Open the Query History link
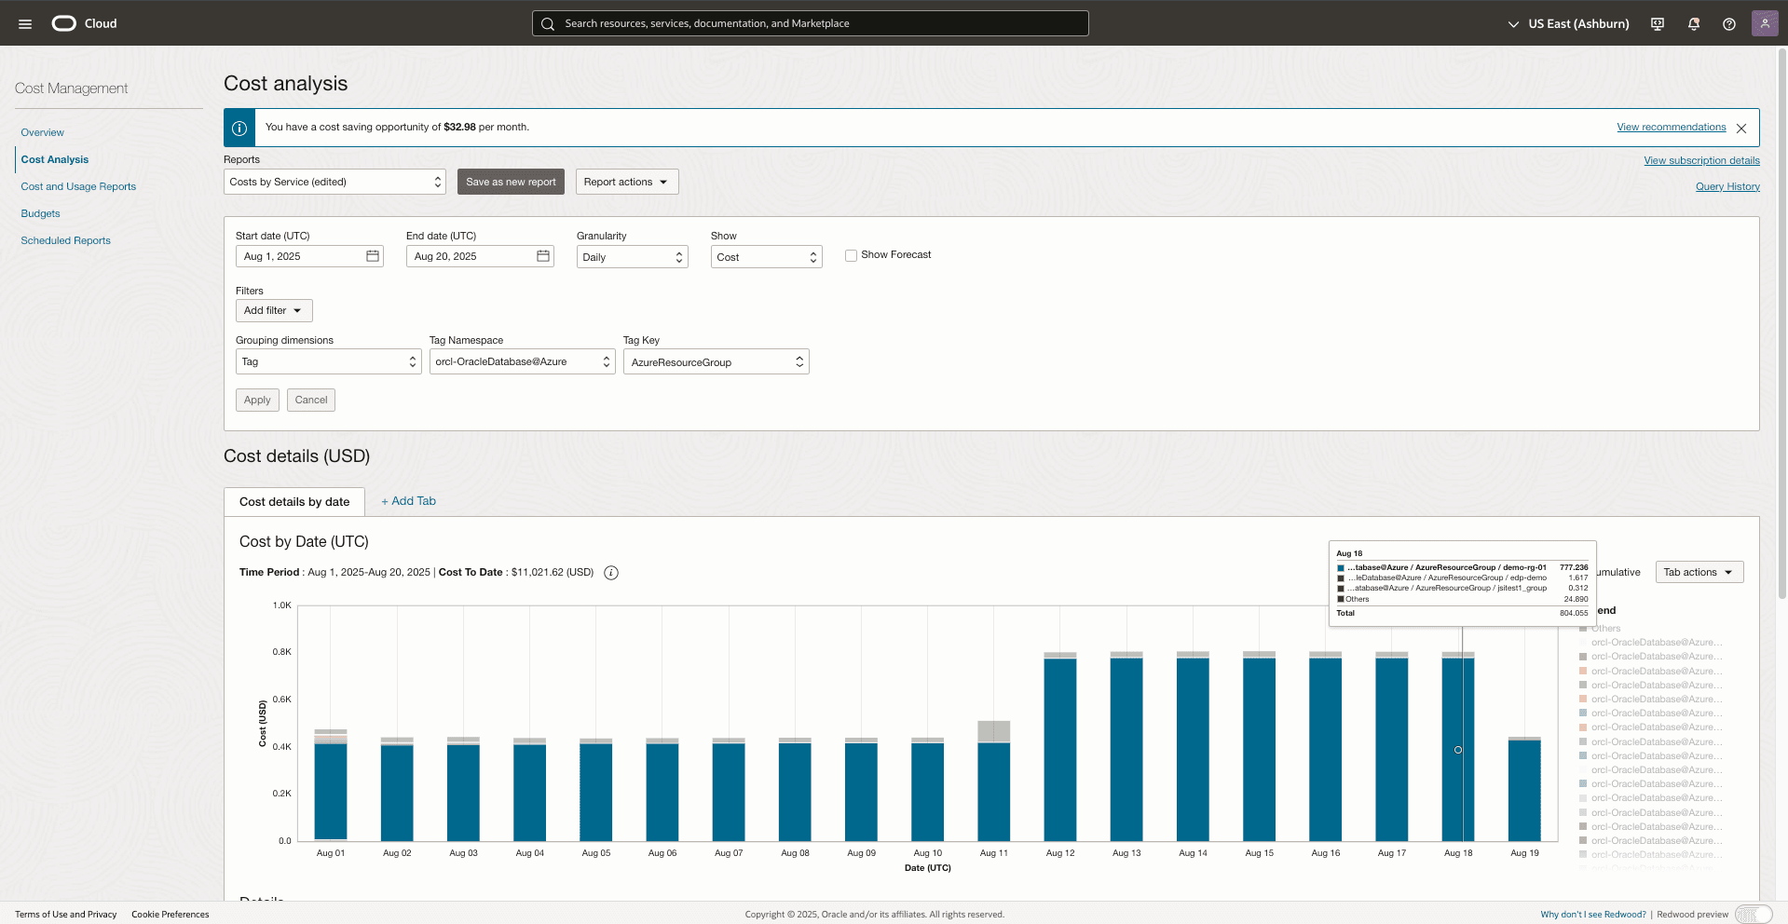This screenshot has width=1788, height=924. coord(1727,186)
